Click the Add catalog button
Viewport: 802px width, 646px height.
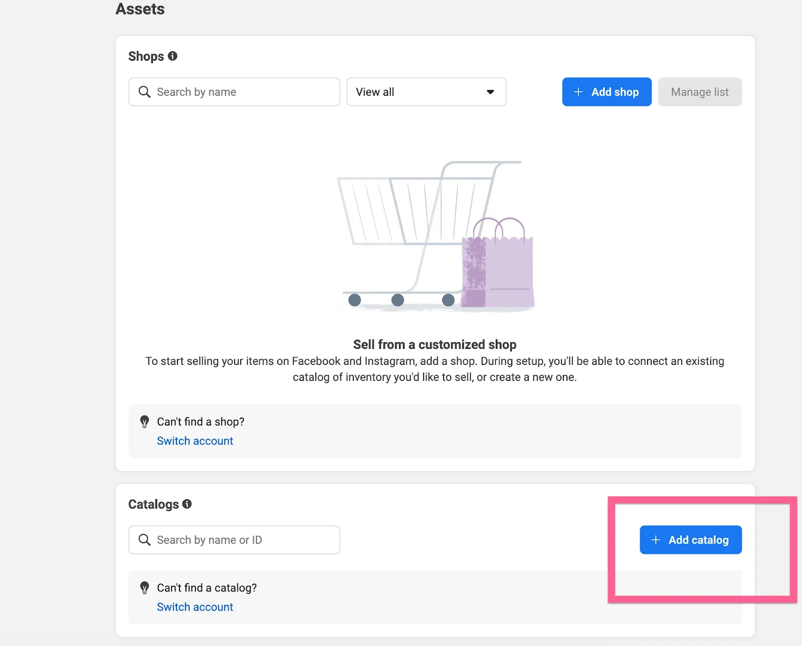point(691,540)
